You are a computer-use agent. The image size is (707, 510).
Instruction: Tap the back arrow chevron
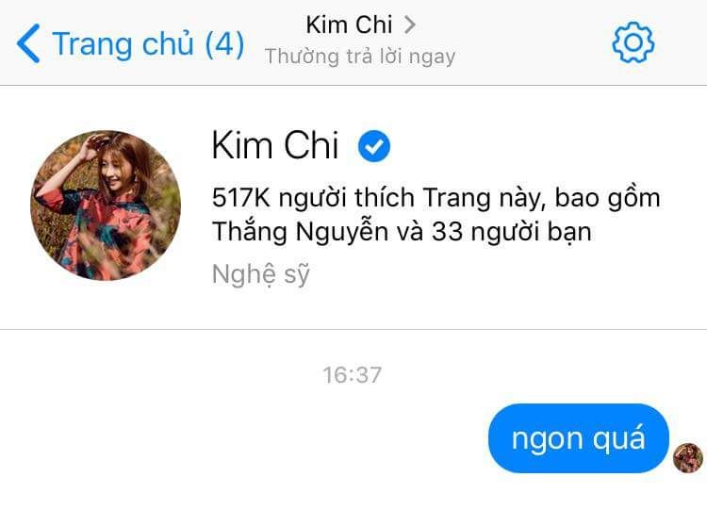[28, 43]
